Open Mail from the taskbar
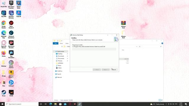This screenshot has width=189, height=106. (x=65, y=104)
